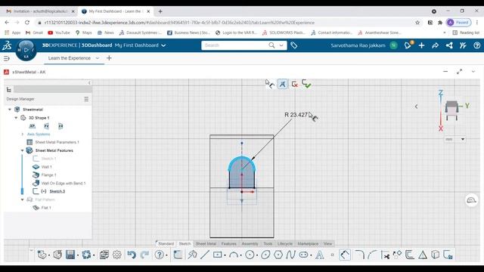
Task: Click the view orientation chair triad
Action: [x=451, y=110]
